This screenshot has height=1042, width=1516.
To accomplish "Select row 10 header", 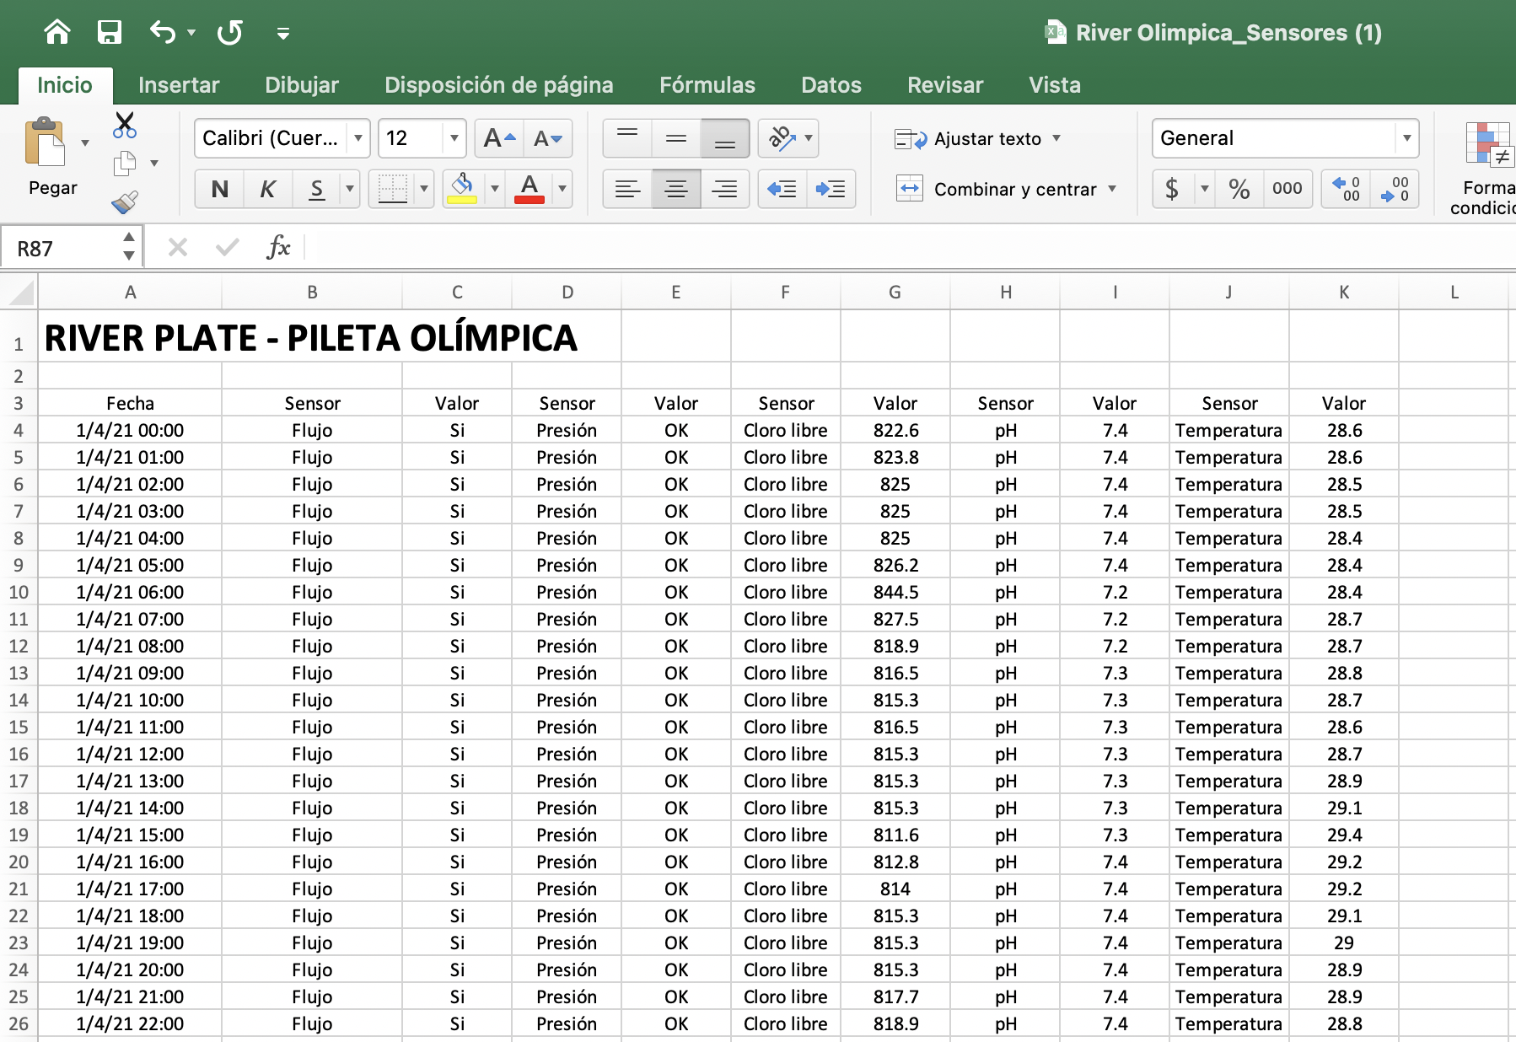I will point(19,592).
